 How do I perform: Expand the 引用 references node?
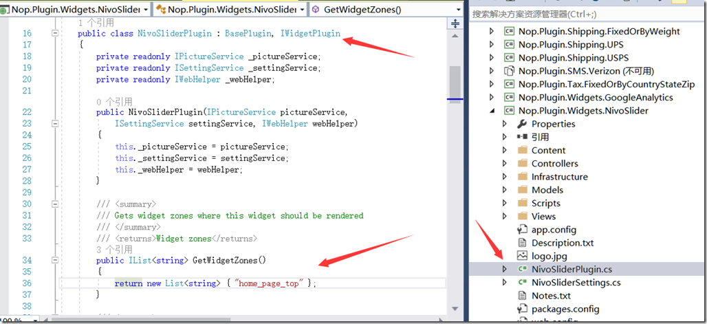coord(505,137)
